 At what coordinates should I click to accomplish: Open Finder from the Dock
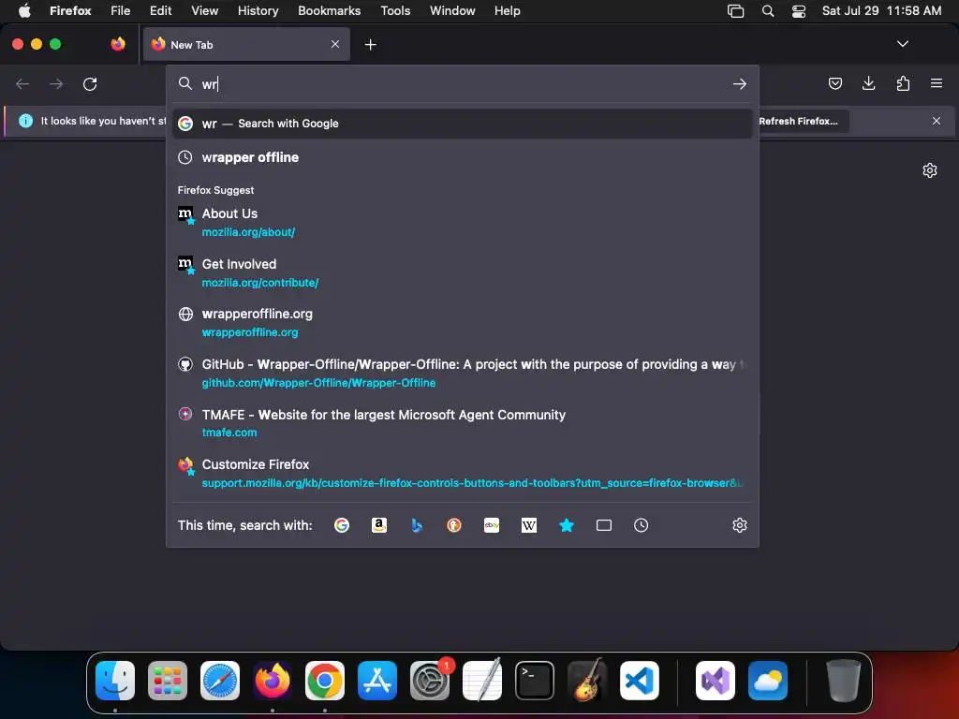tap(115, 681)
